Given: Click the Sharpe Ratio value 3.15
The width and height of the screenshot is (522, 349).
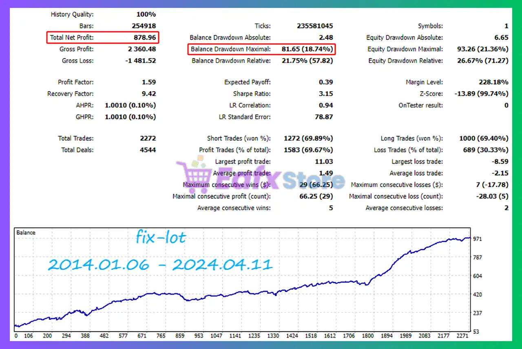Looking at the screenshot, I should (326, 94).
